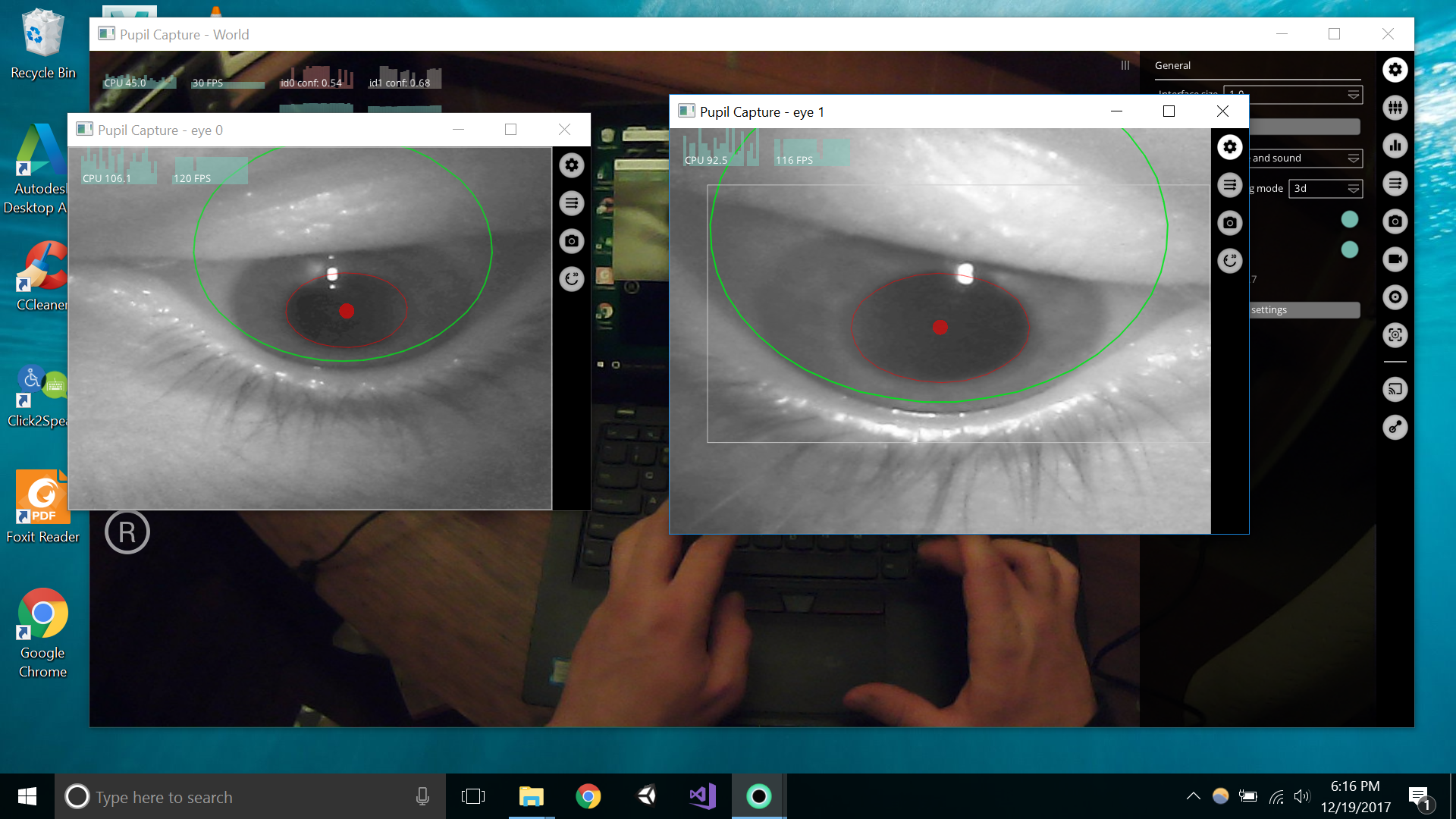
Task: Open Task View from the taskbar
Action: (473, 796)
